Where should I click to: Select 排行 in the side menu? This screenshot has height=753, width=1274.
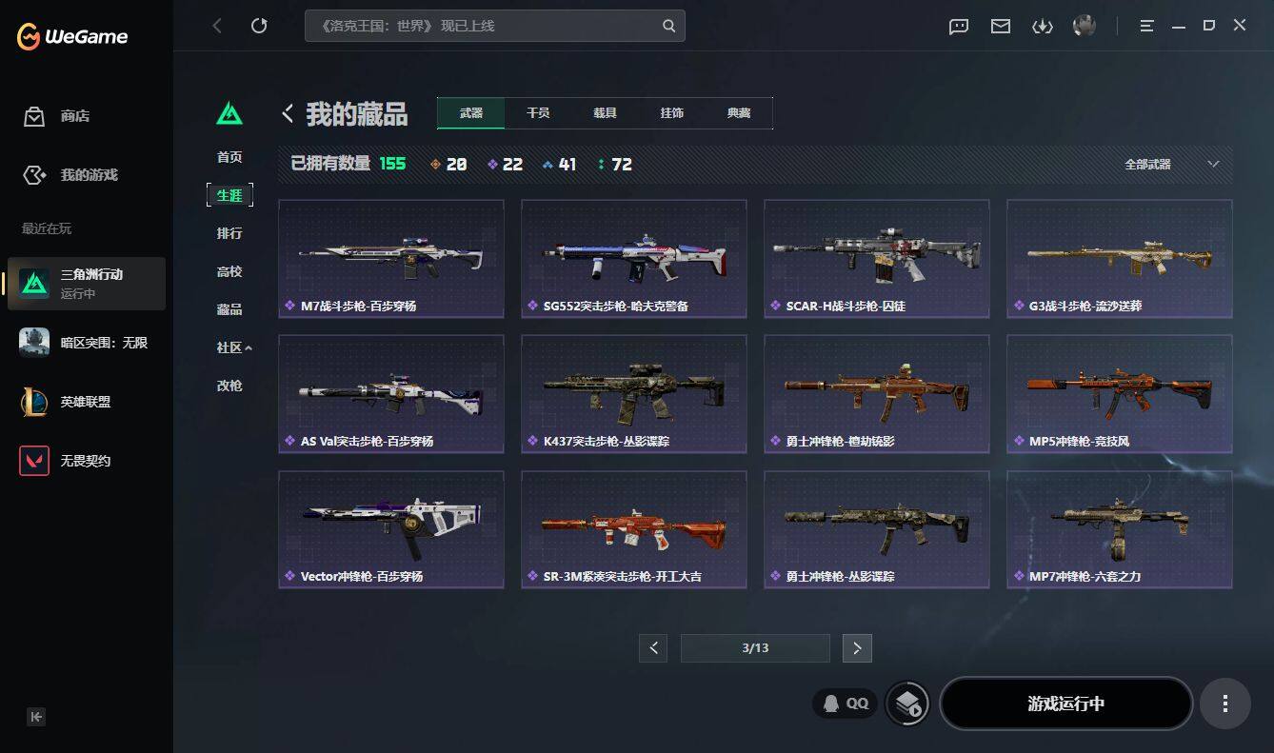click(x=229, y=233)
